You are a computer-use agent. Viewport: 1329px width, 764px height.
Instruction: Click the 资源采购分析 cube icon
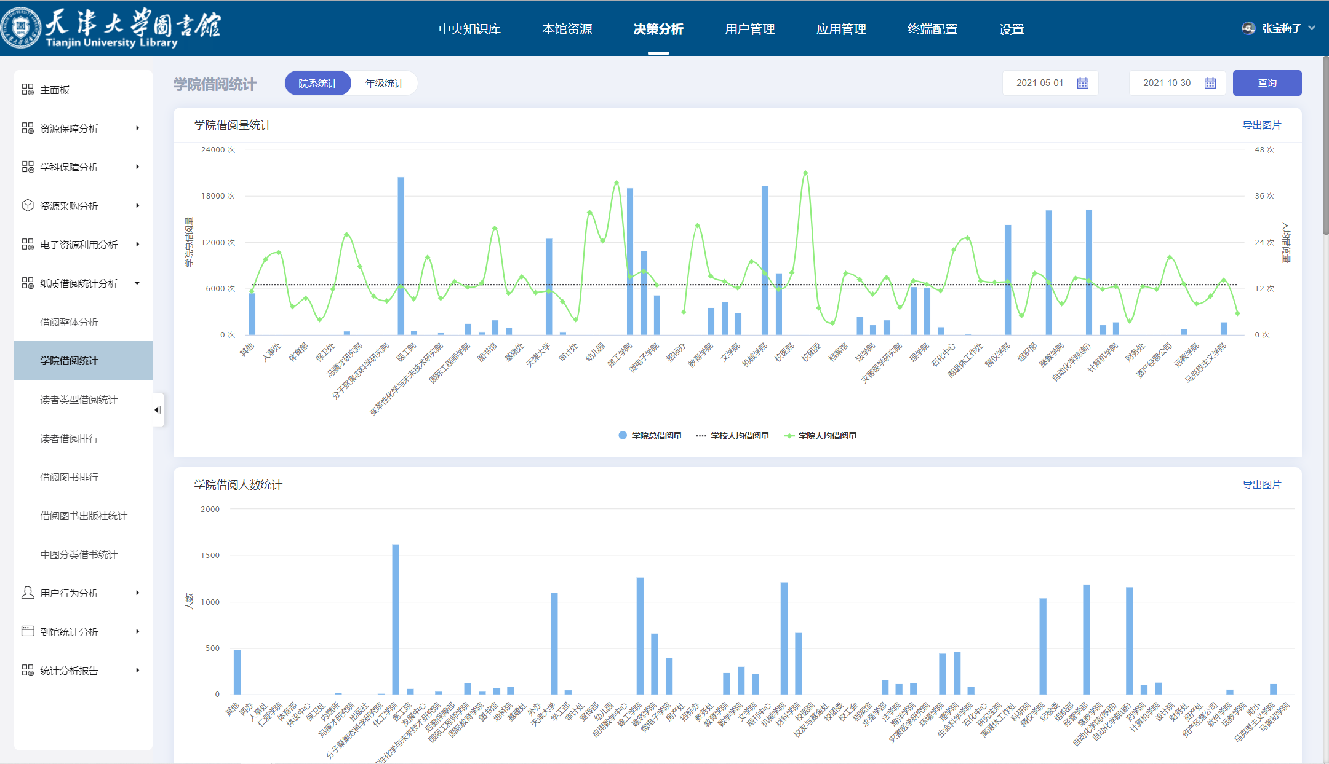(28, 205)
